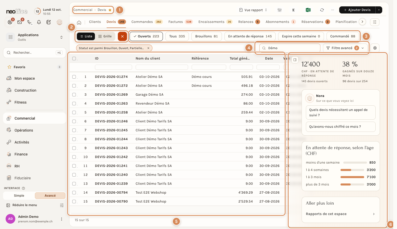Open column adjustment sliders icon

coord(279,10)
